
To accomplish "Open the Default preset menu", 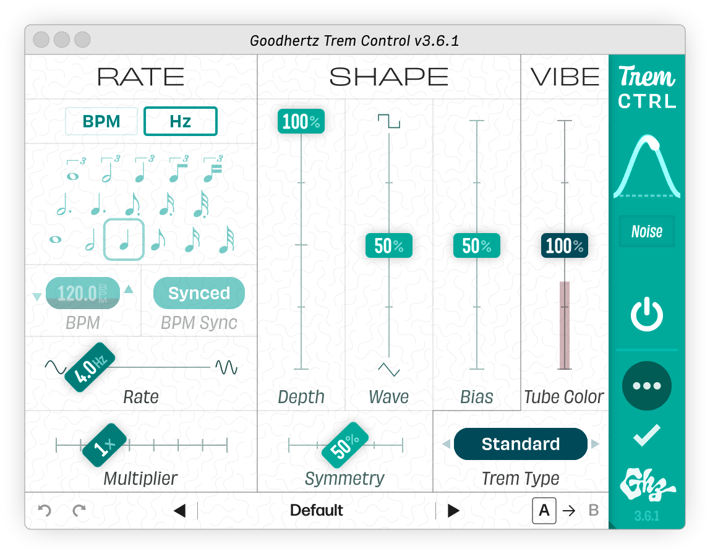I will pos(317,511).
